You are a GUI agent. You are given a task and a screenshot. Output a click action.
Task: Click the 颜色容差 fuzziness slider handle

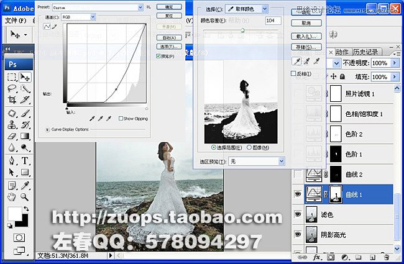(x=242, y=30)
